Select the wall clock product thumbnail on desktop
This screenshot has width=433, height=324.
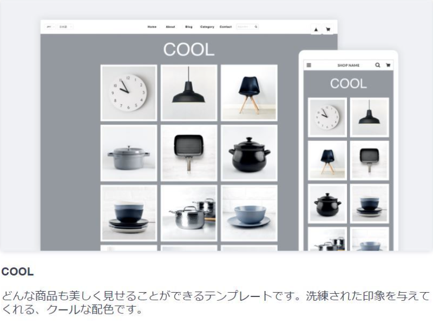point(129,92)
